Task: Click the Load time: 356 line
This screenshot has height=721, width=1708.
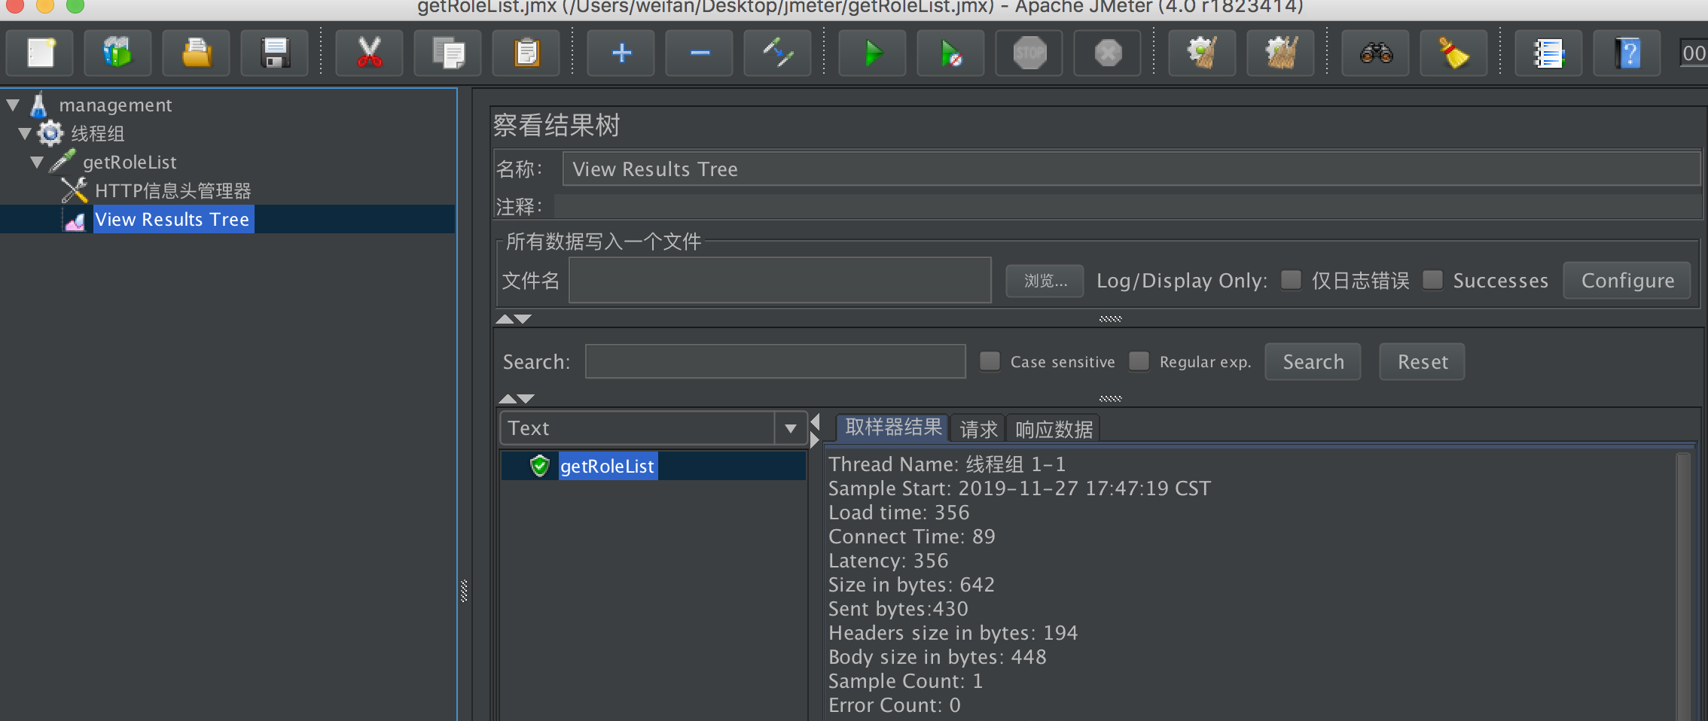Action: coord(898,513)
